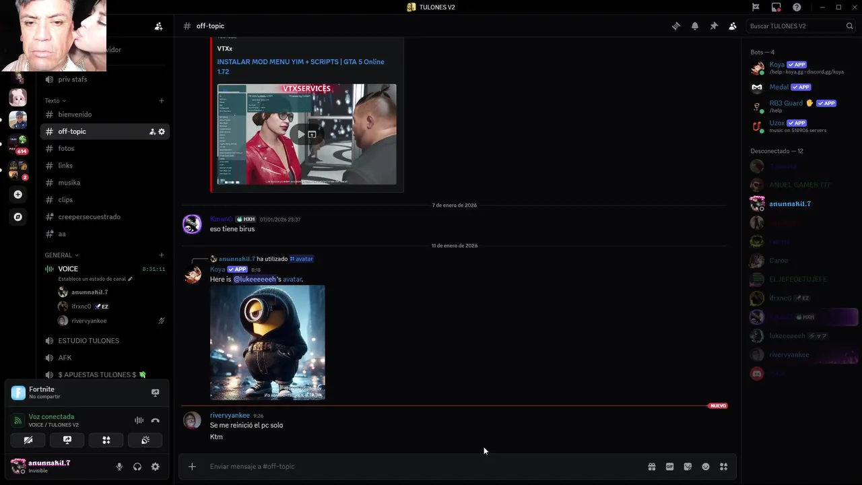Click the avatar command link in Koya's message
The image size is (862, 485).
coord(292,280)
